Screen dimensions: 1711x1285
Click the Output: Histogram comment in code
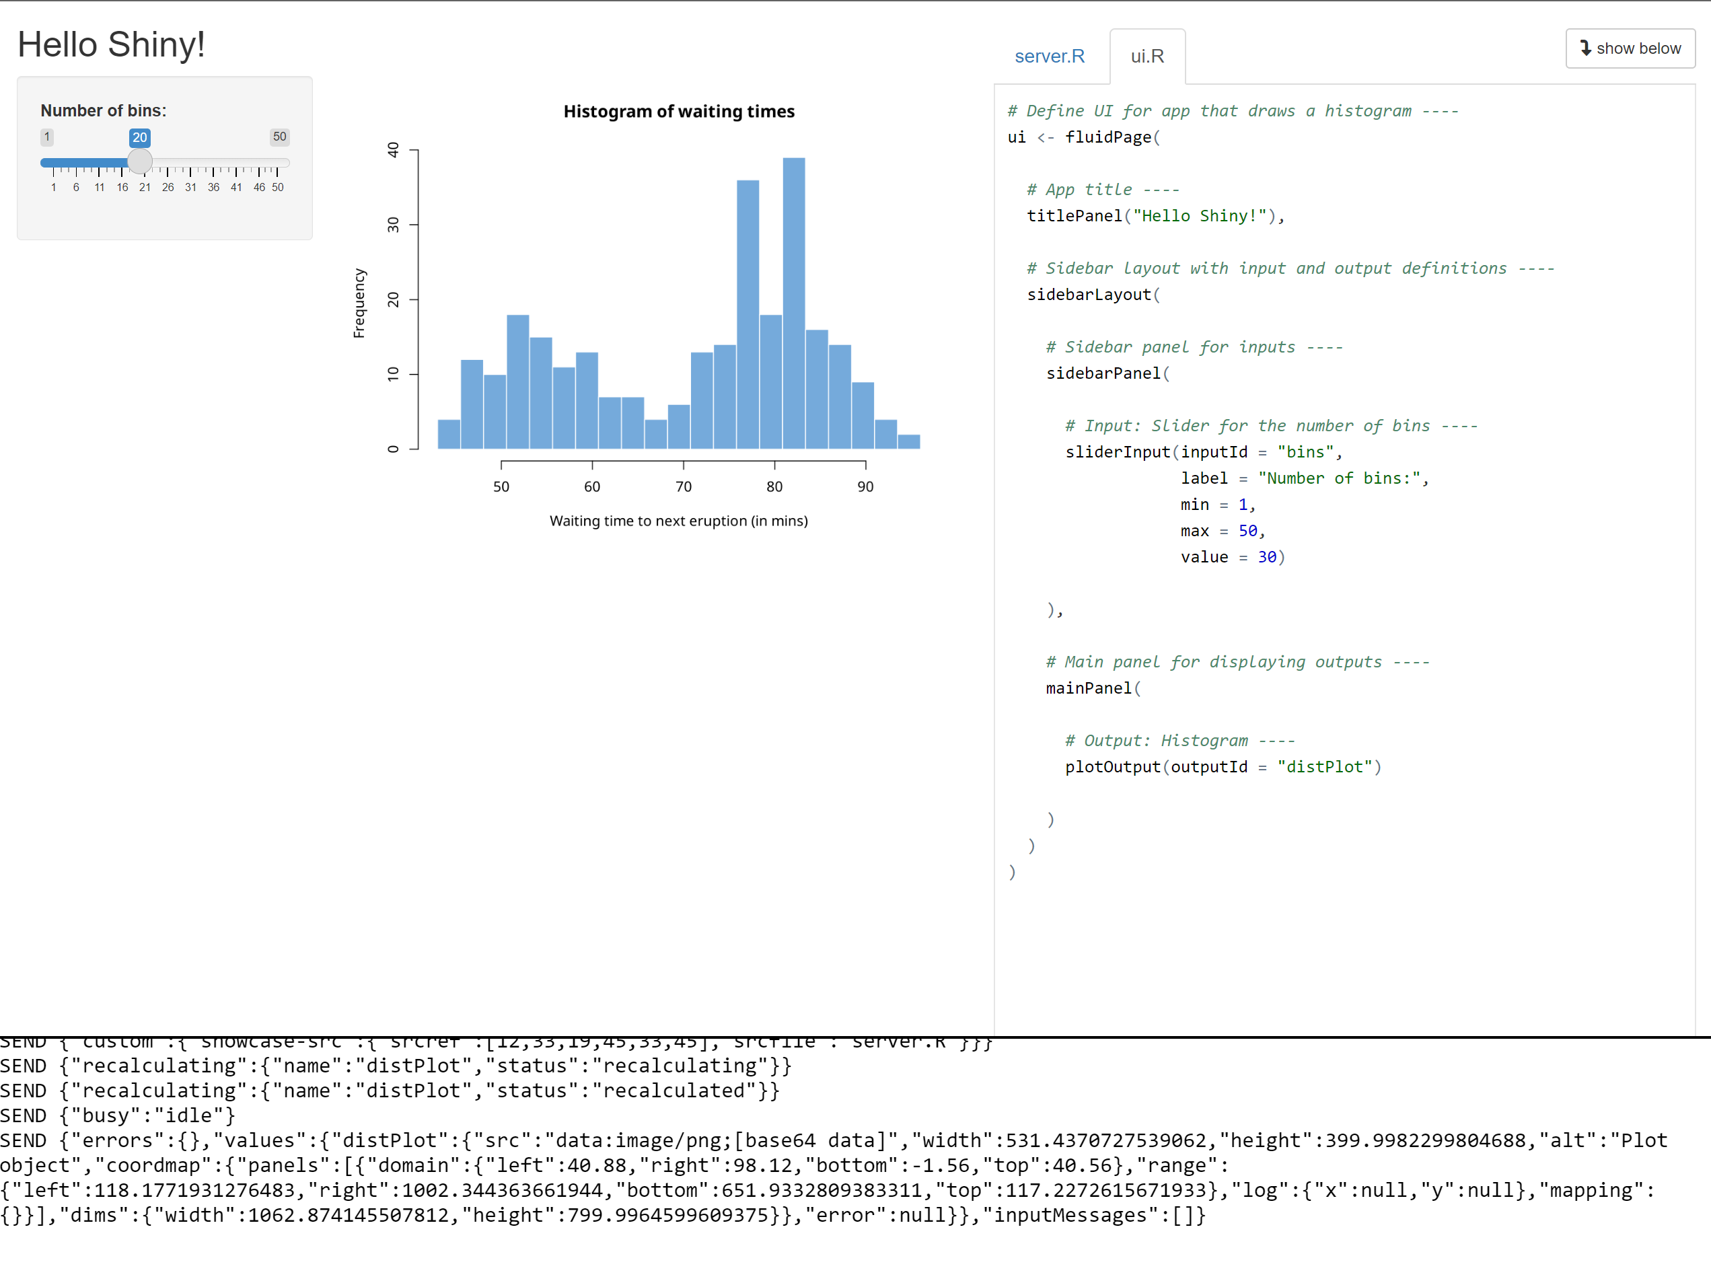pyautogui.click(x=1179, y=740)
